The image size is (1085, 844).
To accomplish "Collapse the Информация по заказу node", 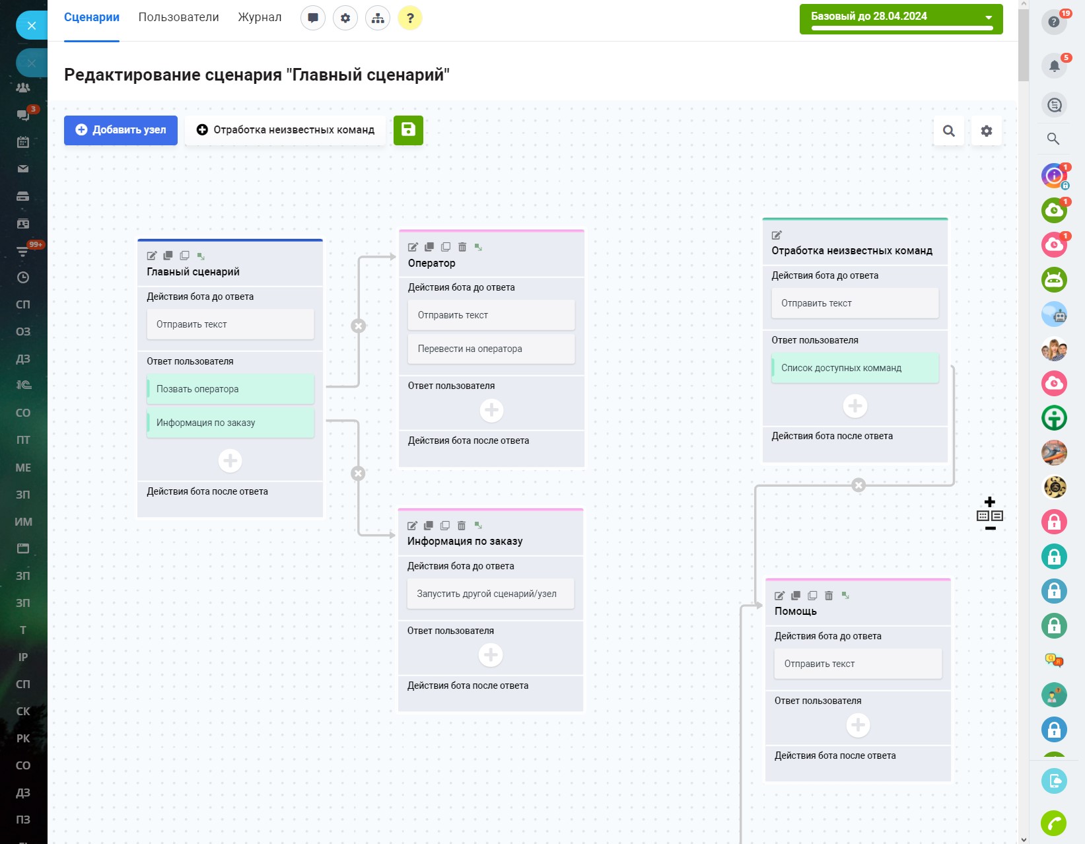I will tap(478, 526).
